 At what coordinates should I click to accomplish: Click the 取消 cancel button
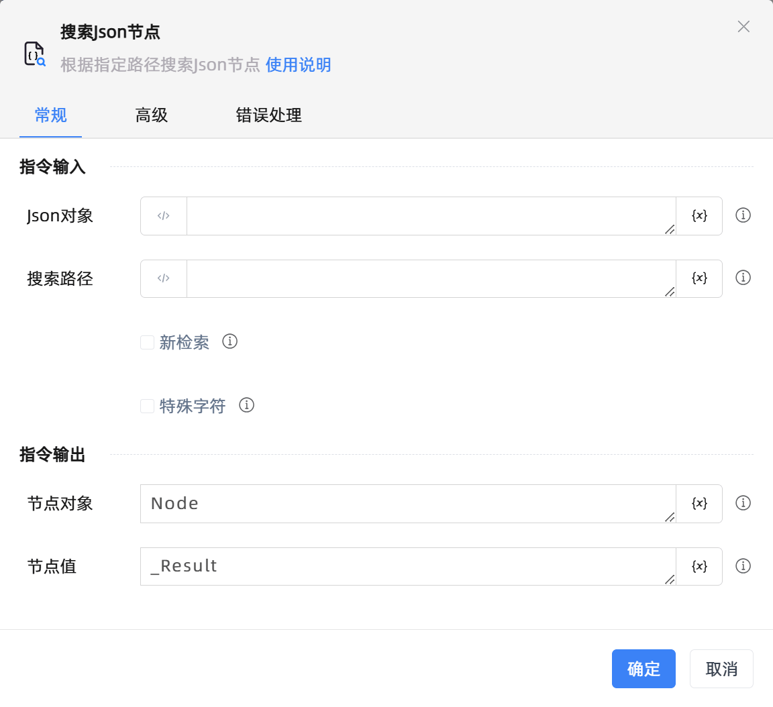coord(721,668)
